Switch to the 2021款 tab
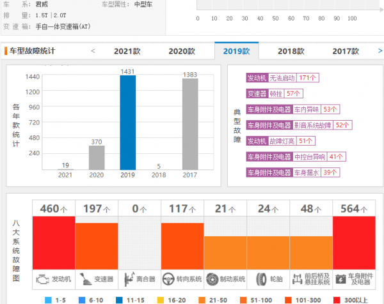The width and height of the screenshot is (384, 304). 127,51
